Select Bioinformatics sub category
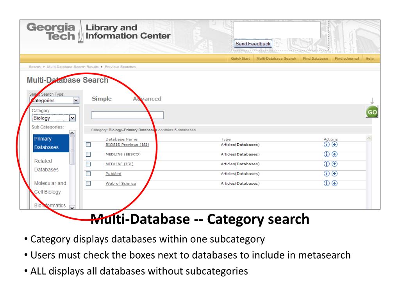The image size is (400, 300). (50, 205)
